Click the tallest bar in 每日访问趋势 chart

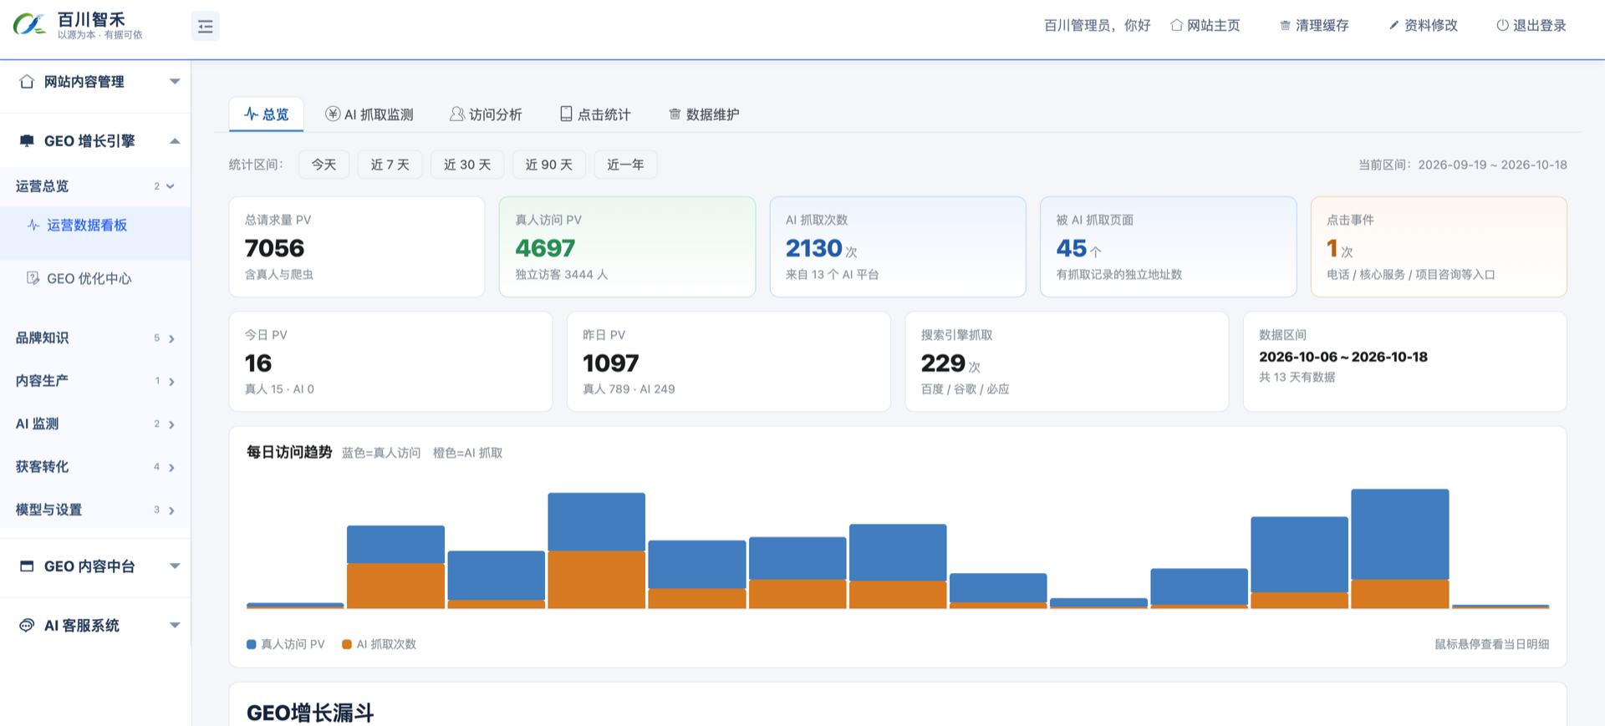(1400, 548)
